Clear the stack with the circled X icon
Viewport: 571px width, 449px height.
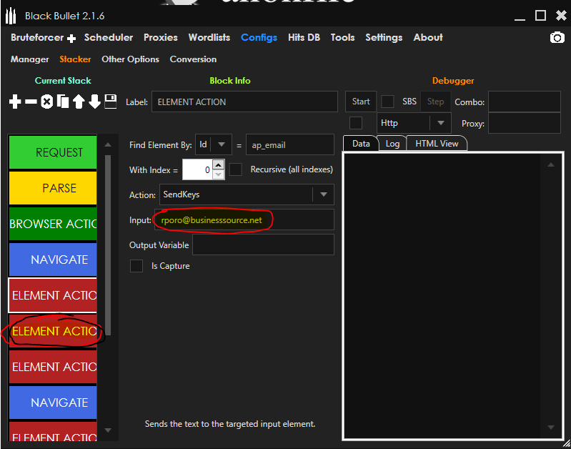(46, 102)
